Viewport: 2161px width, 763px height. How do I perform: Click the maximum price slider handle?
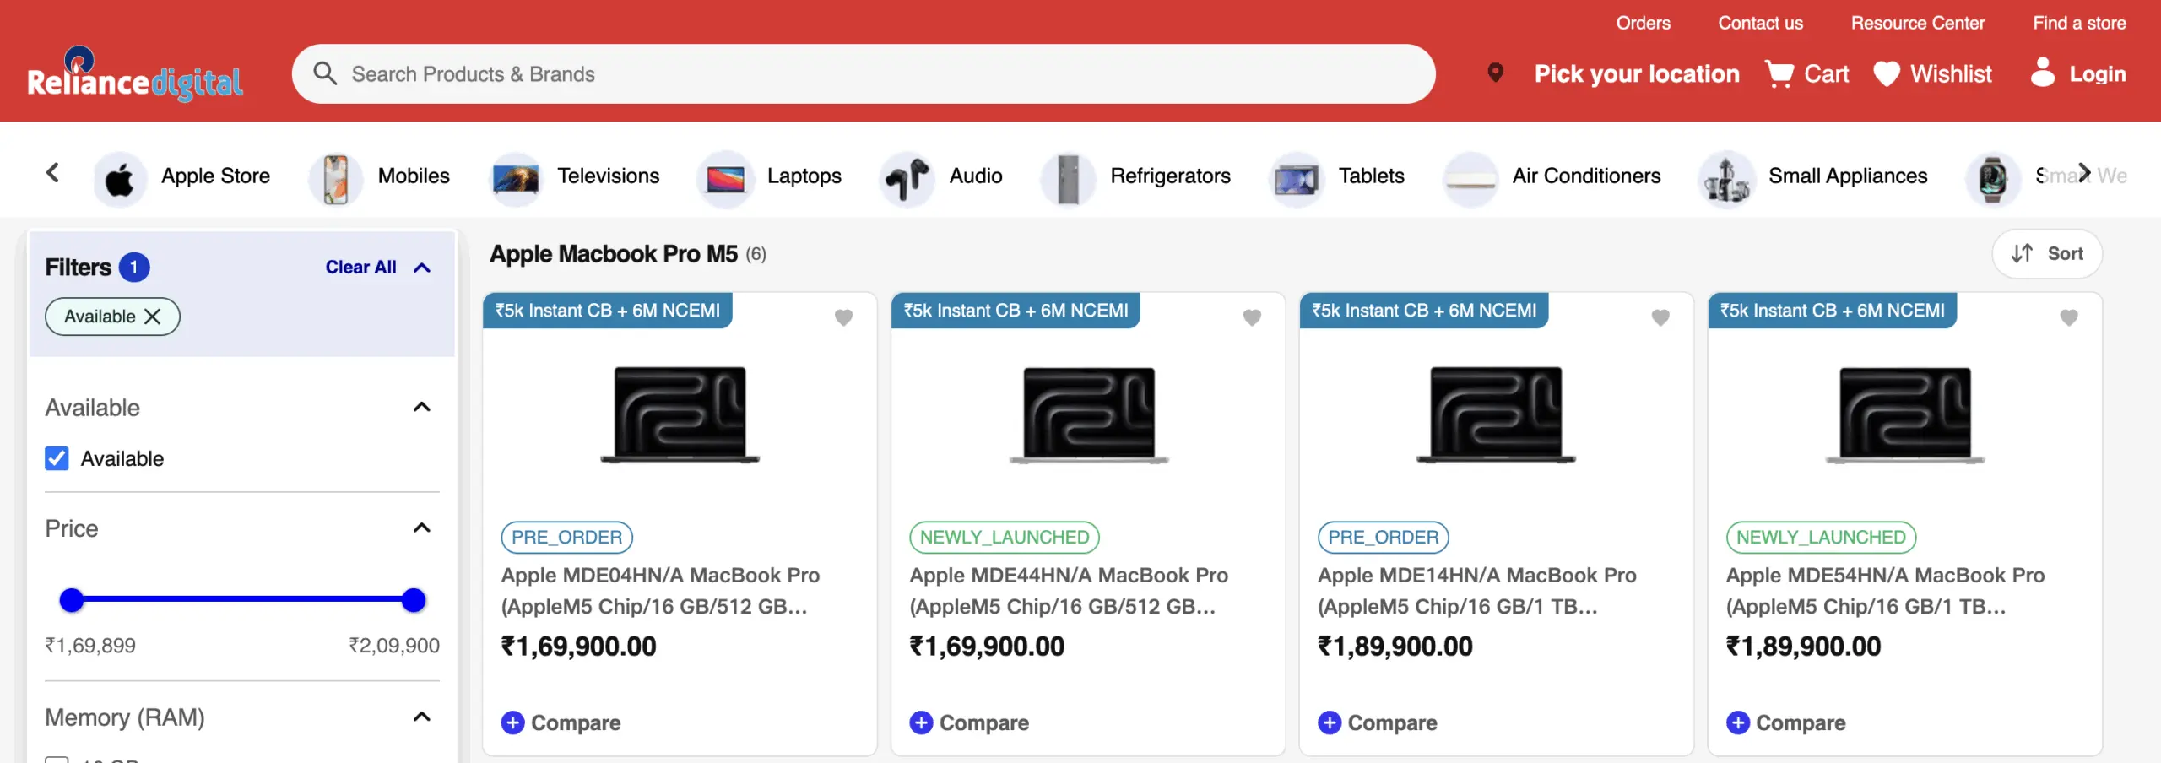pos(414,600)
